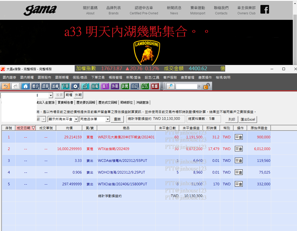
Task: Open Facebook icon on gama website
Action: tap(265, 9)
